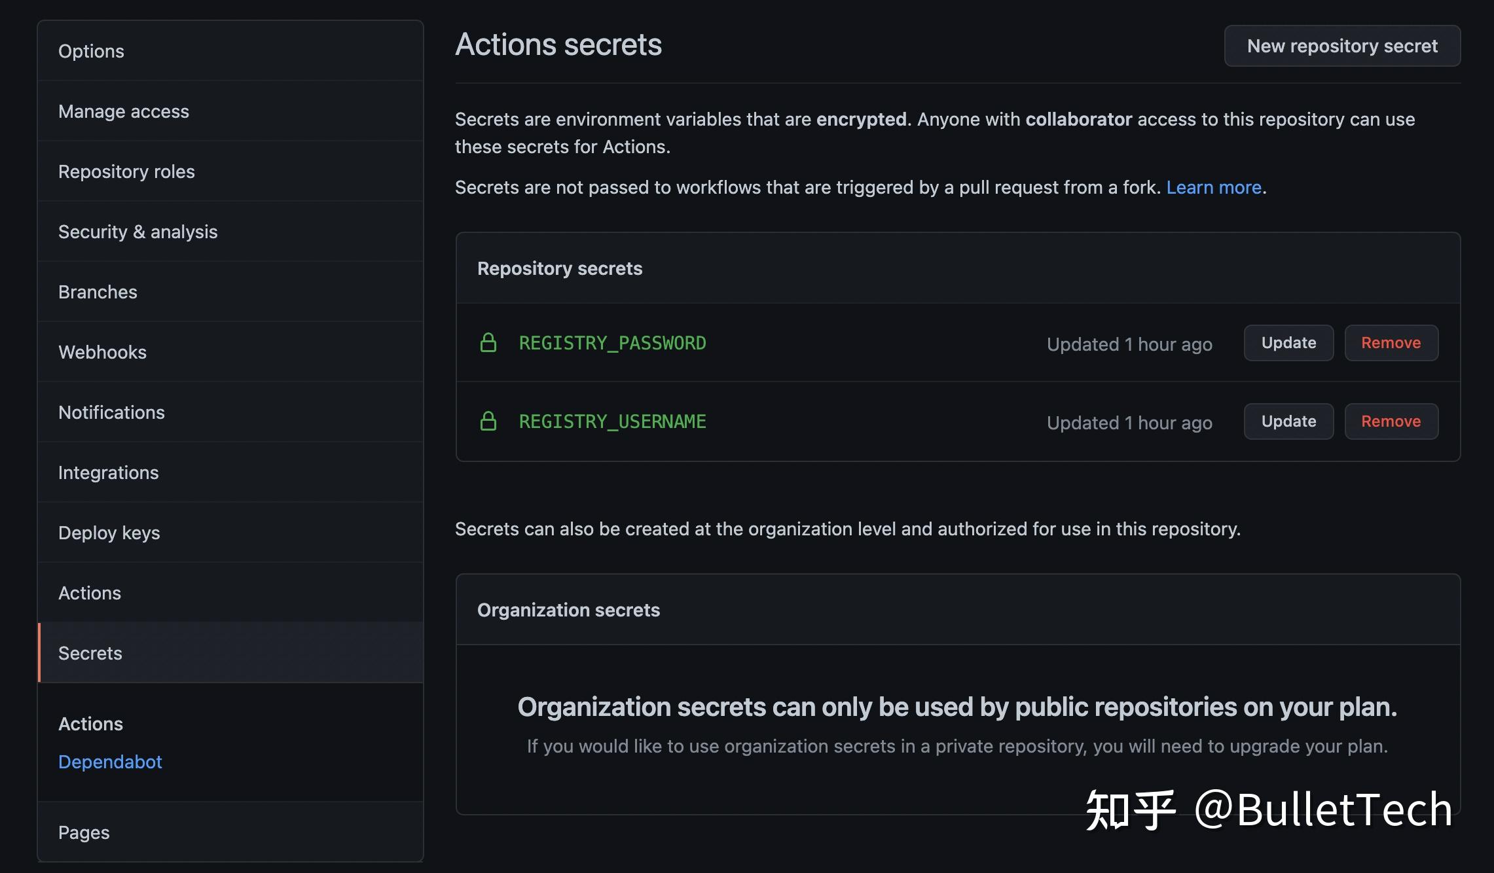Go to Integrations settings
This screenshot has height=873, width=1494.
[x=109, y=472]
